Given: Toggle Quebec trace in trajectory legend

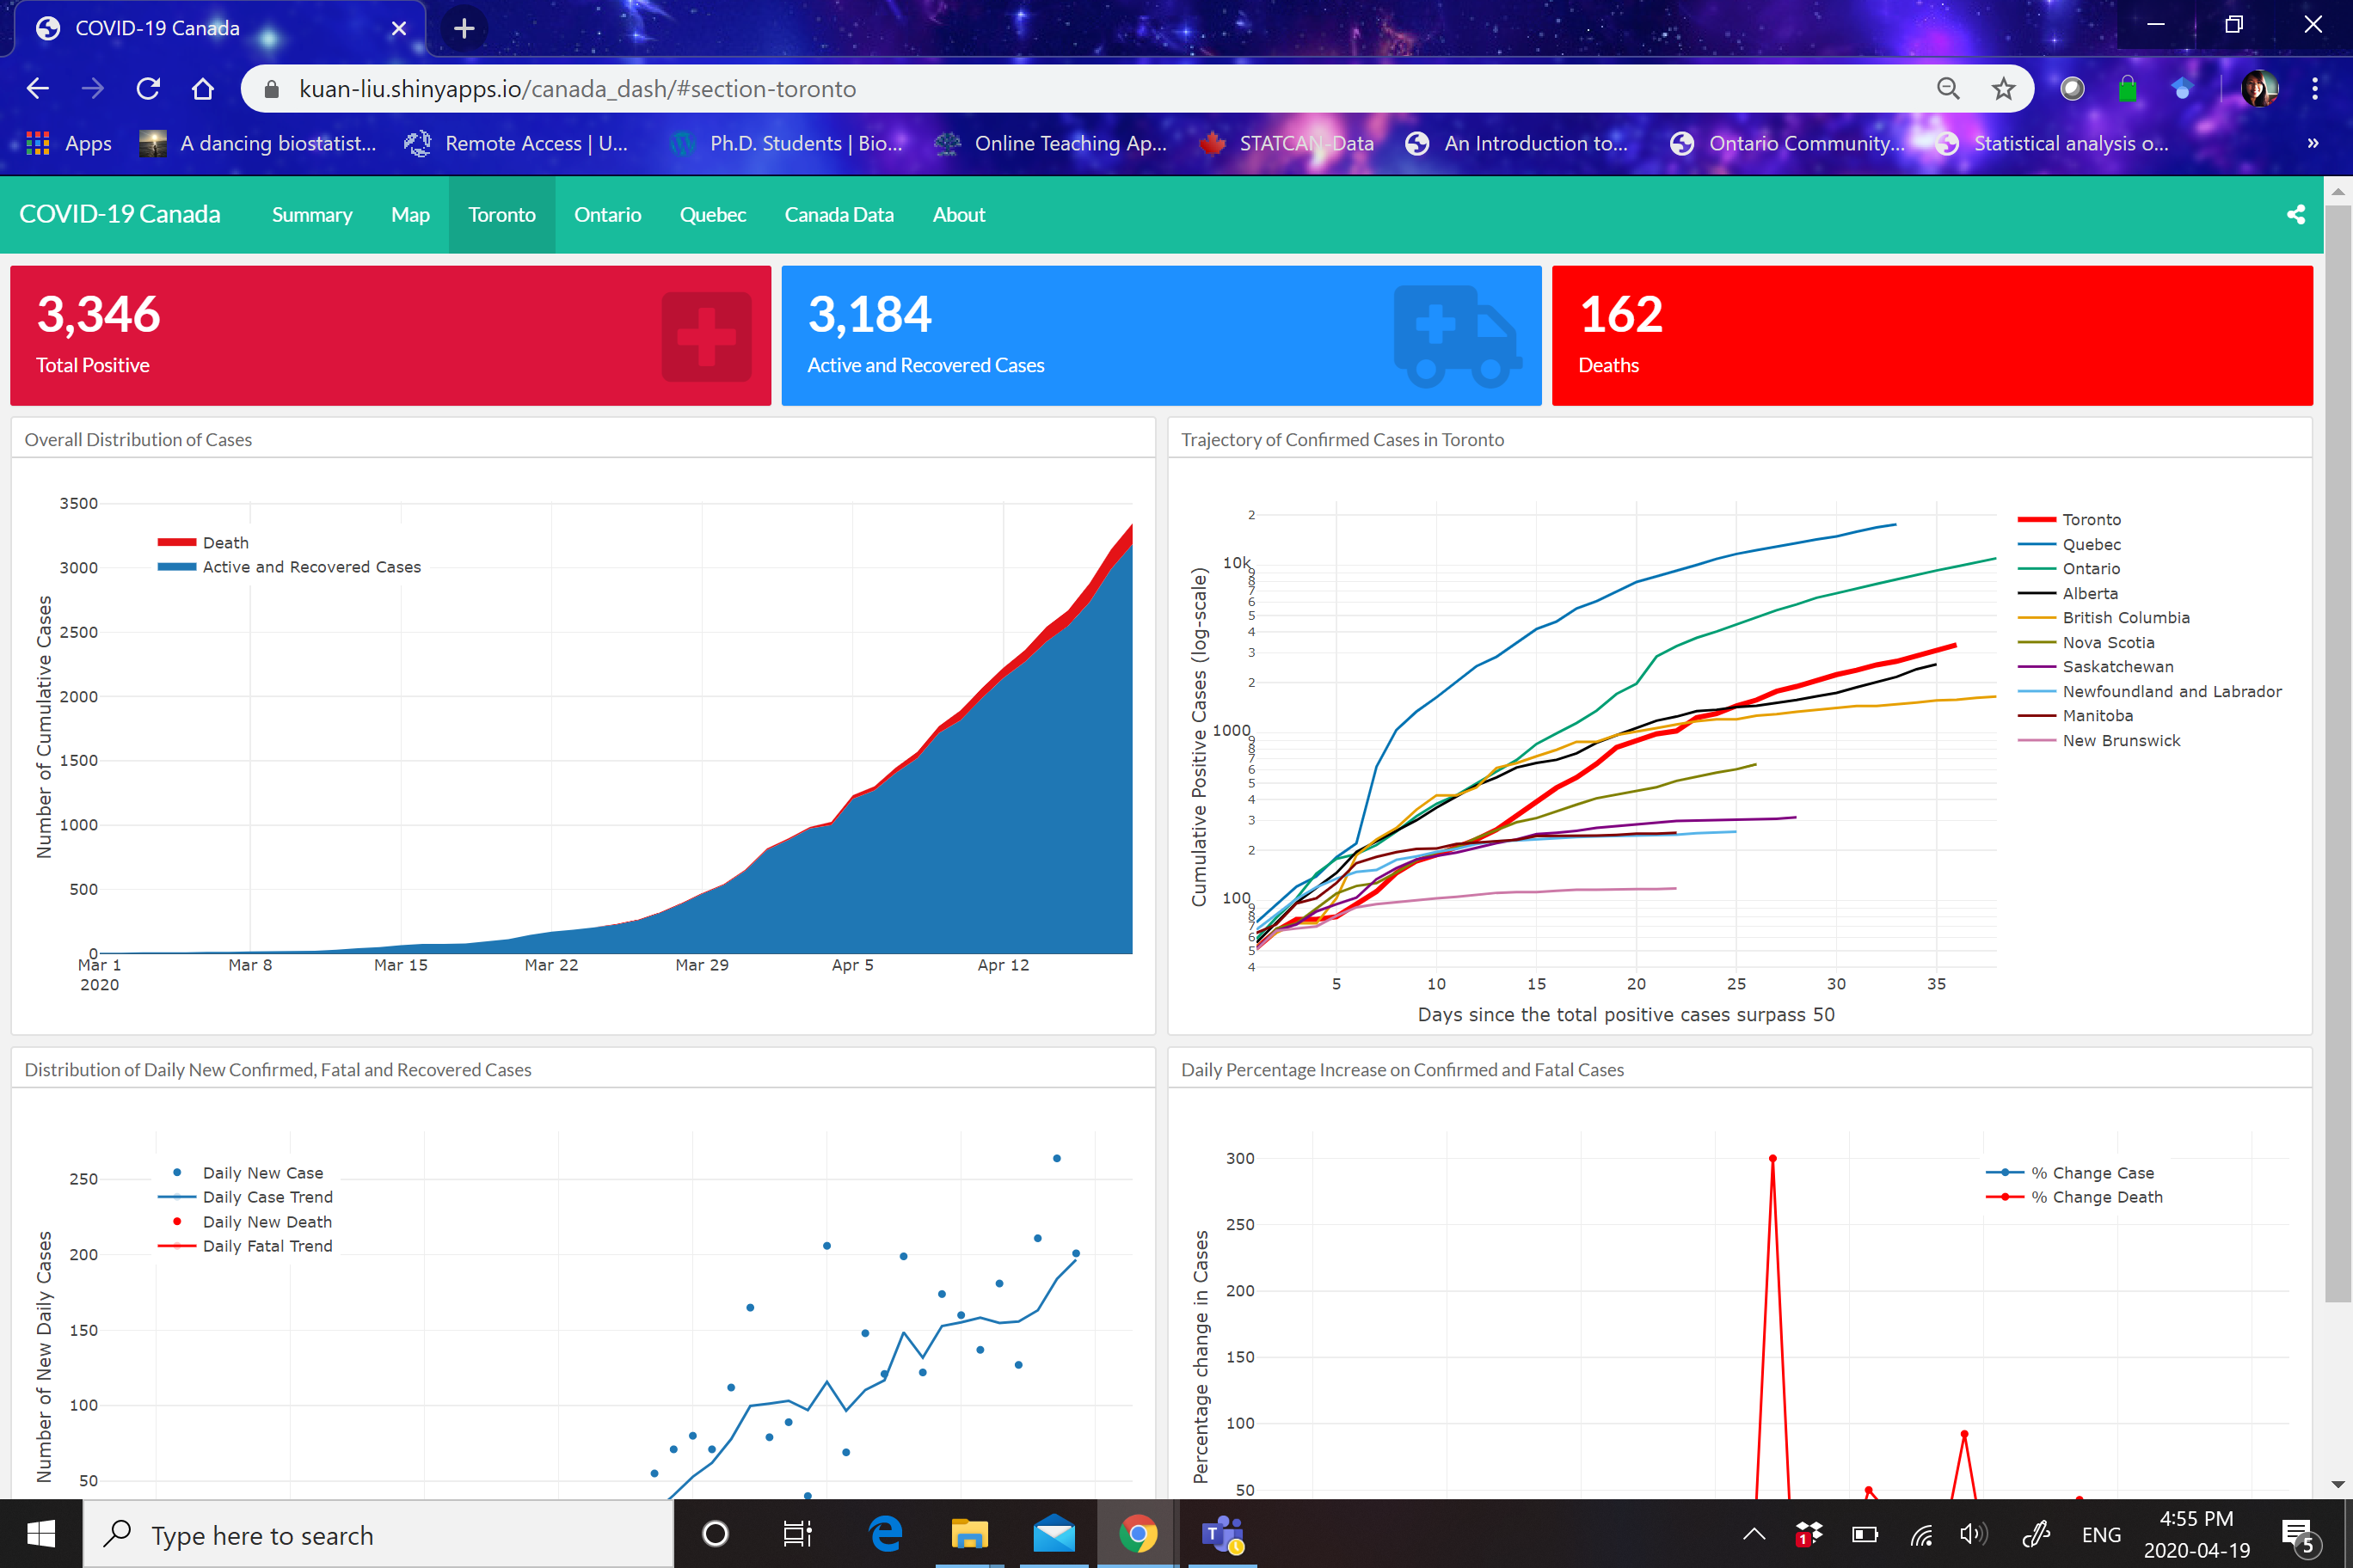Looking at the screenshot, I should coord(2090,544).
